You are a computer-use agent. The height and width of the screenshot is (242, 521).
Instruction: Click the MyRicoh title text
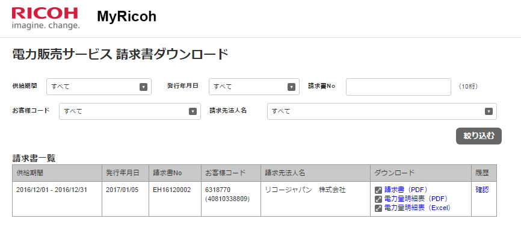pyautogui.click(x=126, y=17)
